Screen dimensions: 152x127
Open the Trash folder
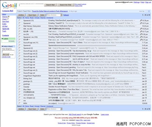pos(4,31)
